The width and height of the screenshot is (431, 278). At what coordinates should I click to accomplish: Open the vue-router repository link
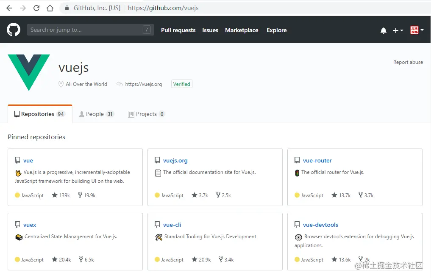(317, 160)
